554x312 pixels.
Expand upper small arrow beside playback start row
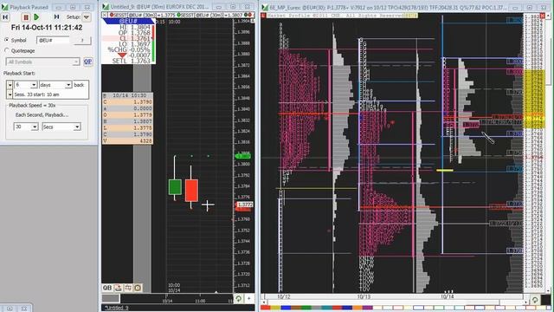pyautogui.click(x=10, y=85)
